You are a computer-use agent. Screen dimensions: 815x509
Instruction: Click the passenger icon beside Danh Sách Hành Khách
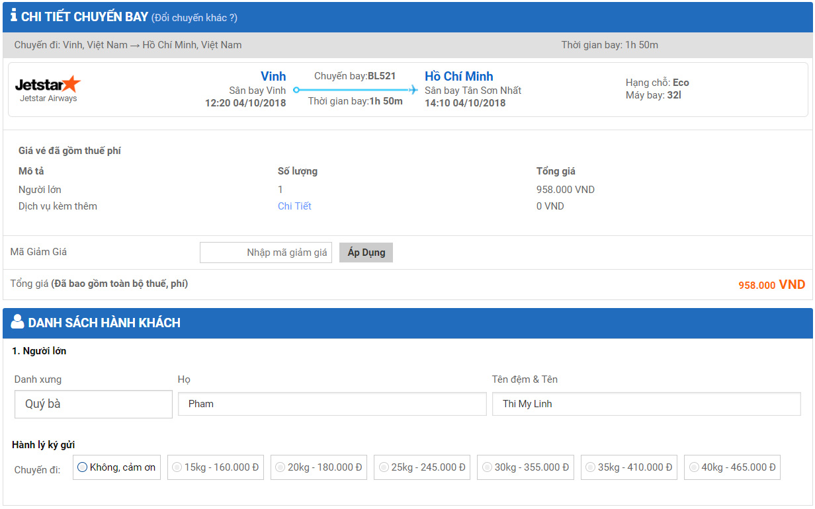(18, 322)
